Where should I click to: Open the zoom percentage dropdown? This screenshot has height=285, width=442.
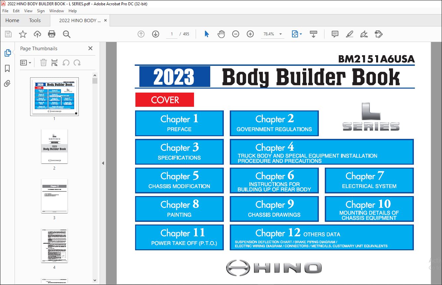pos(281,34)
